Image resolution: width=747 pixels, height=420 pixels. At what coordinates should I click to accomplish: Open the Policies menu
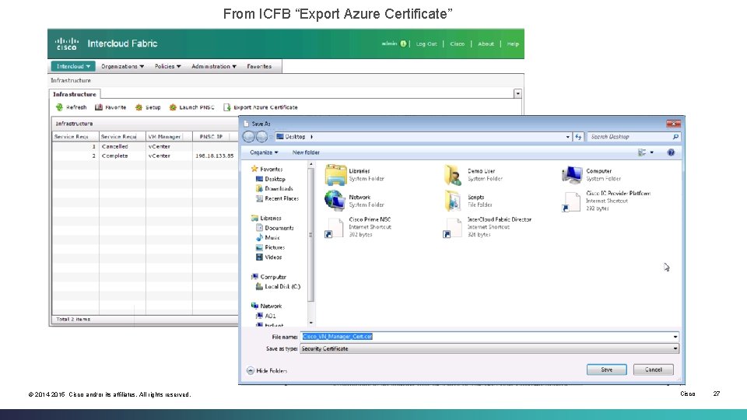click(168, 66)
